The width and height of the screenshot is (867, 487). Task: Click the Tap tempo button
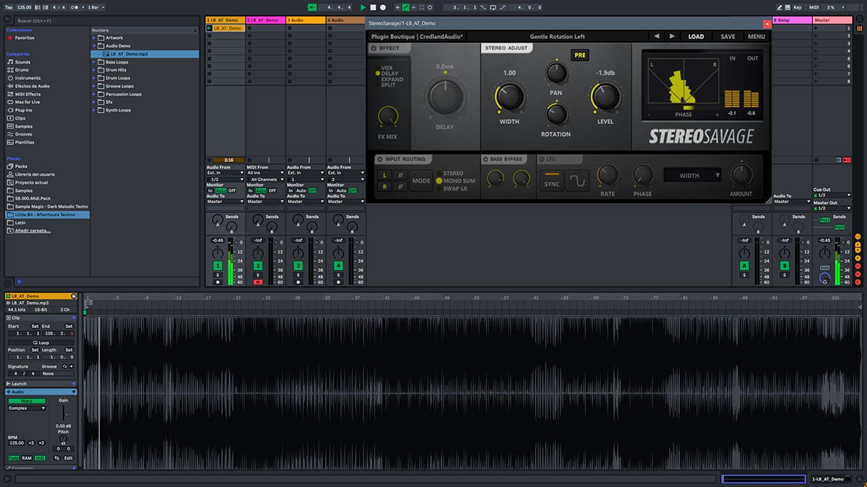tap(9, 7)
